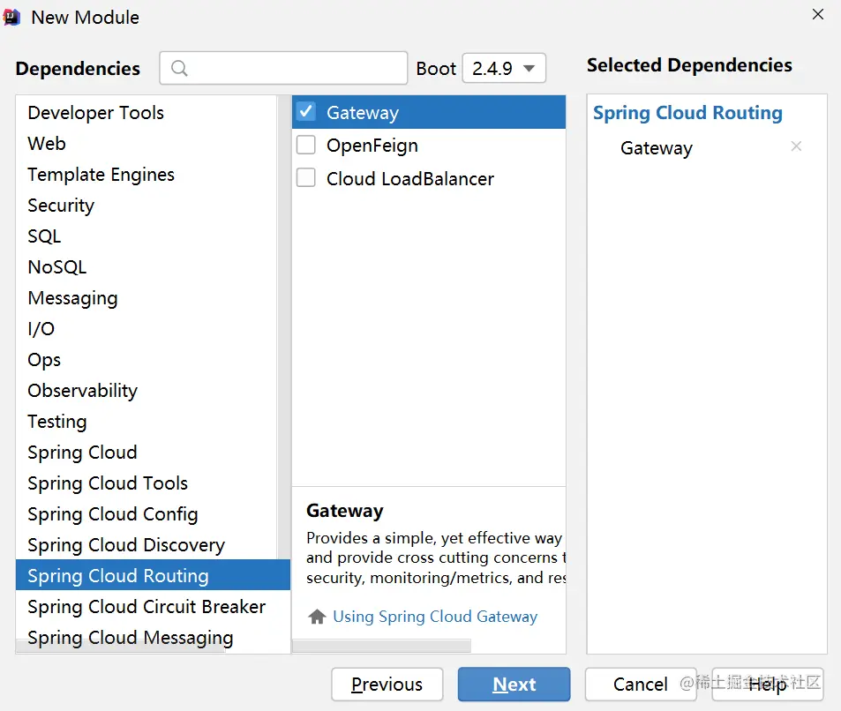Go back with the Previous button

tap(387, 685)
